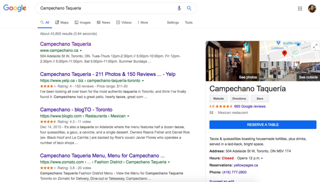This screenshot has width=320, height=182.
Task: Click the blogTO Rating: 4.3 - 11 votes text
Action: click(x=74, y=122)
